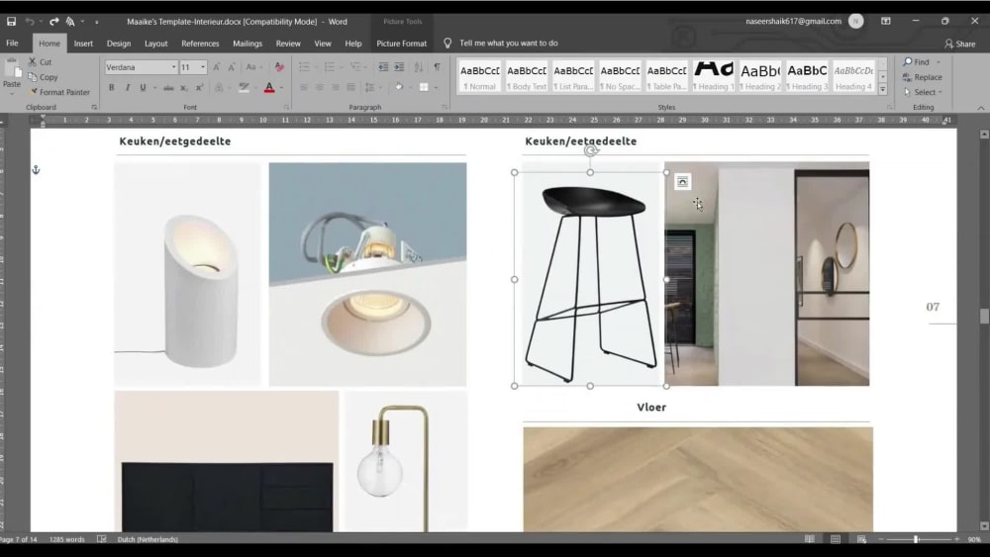This screenshot has width=990, height=557.
Task: Click the text highlight color button
Action: [x=244, y=88]
